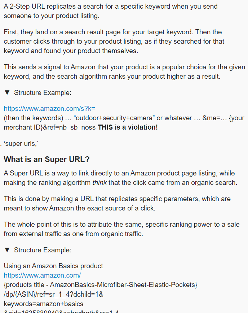Click the 'This is done by making a URL' paragraph
The width and height of the screenshot is (248, 313).
click(x=117, y=203)
